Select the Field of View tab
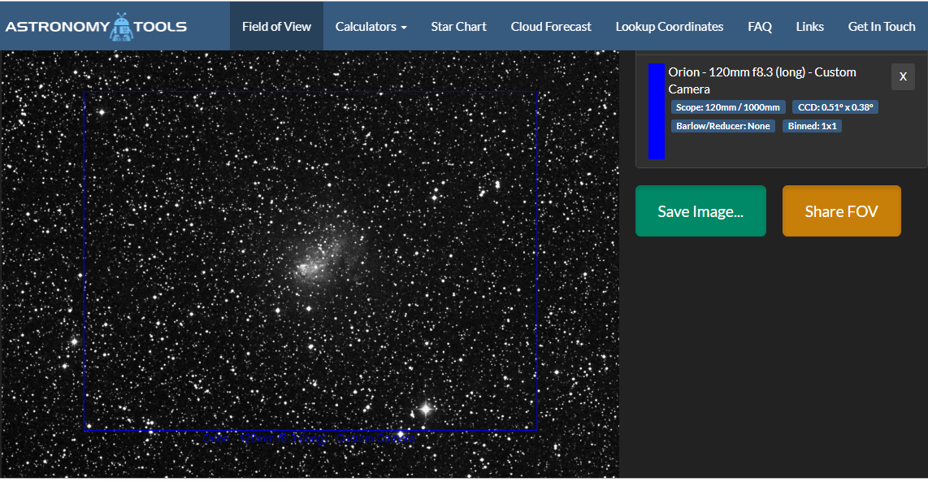928x482 pixels. click(276, 26)
